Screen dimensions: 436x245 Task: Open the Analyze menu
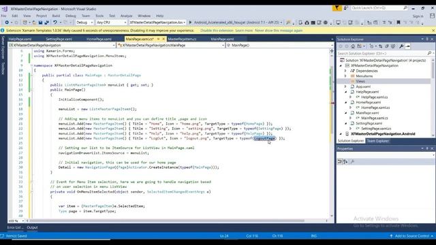[126, 16]
